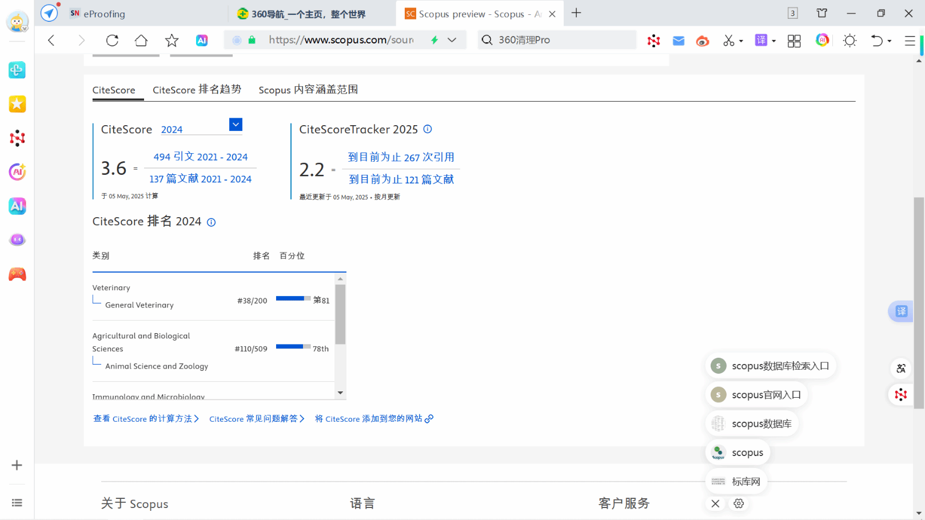The width and height of the screenshot is (925, 520).
Task: Click the refresh page icon
Action: click(x=112, y=40)
